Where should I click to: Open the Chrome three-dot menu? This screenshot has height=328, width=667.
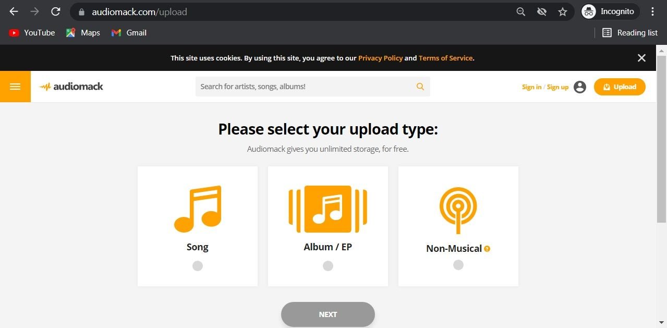(653, 11)
